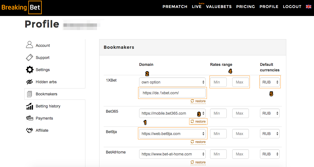Focus the Bet9ja Max rate field
Screen dimensions: 314x167
coord(241,134)
